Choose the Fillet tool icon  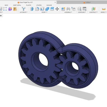click(37, 9)
